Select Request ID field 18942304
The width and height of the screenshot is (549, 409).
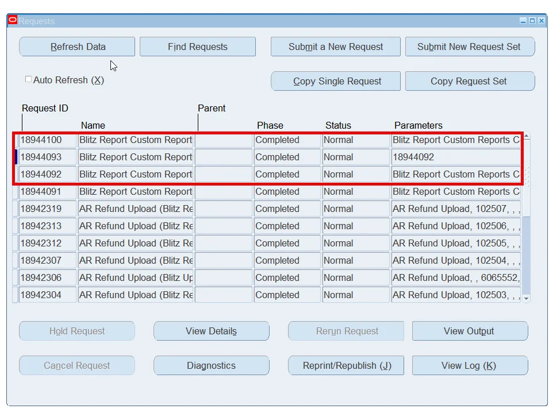coord(48,295)
